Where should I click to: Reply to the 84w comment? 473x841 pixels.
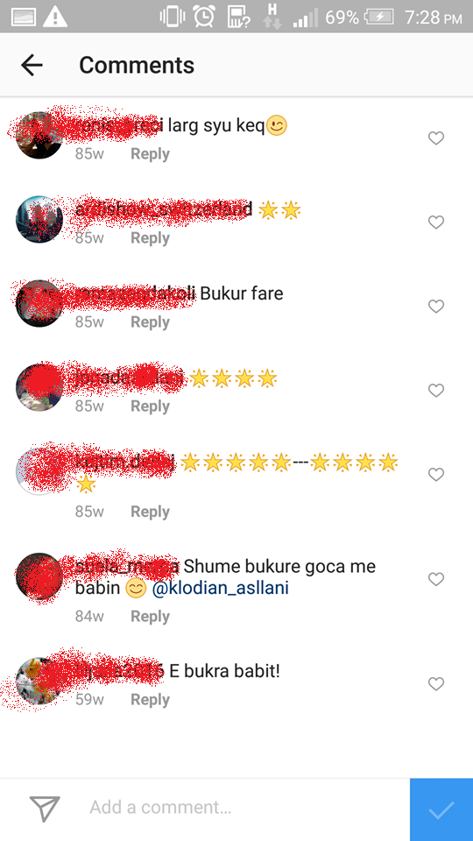150,616
